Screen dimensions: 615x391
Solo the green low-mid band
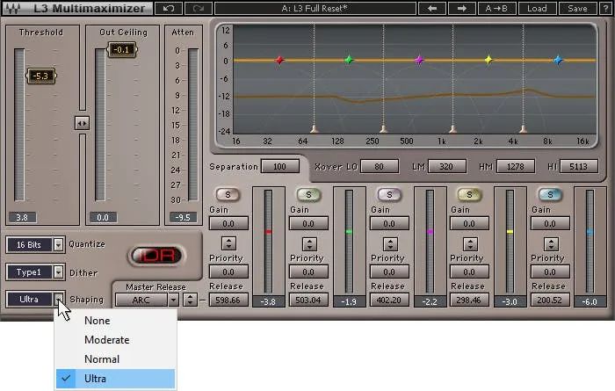click(x=308, y=194)
